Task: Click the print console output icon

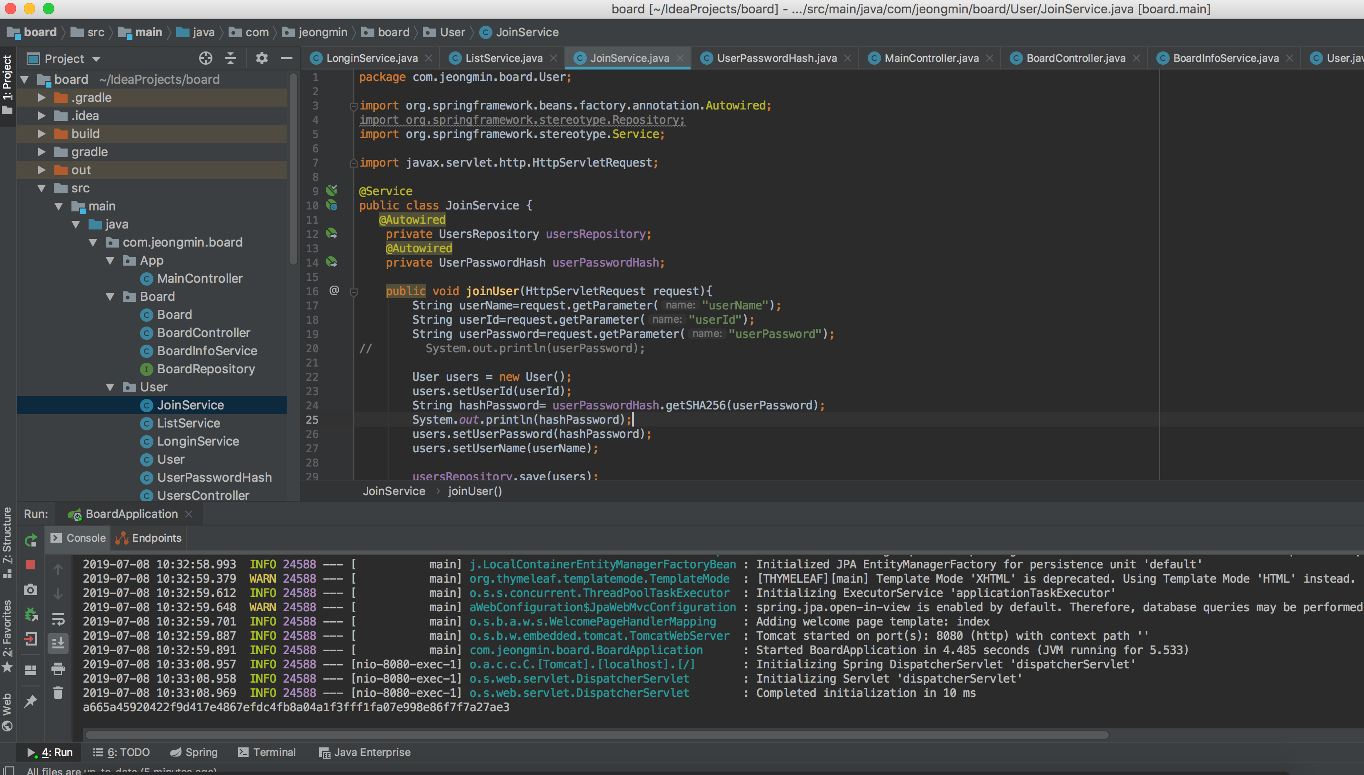Action: coord(58,668)
